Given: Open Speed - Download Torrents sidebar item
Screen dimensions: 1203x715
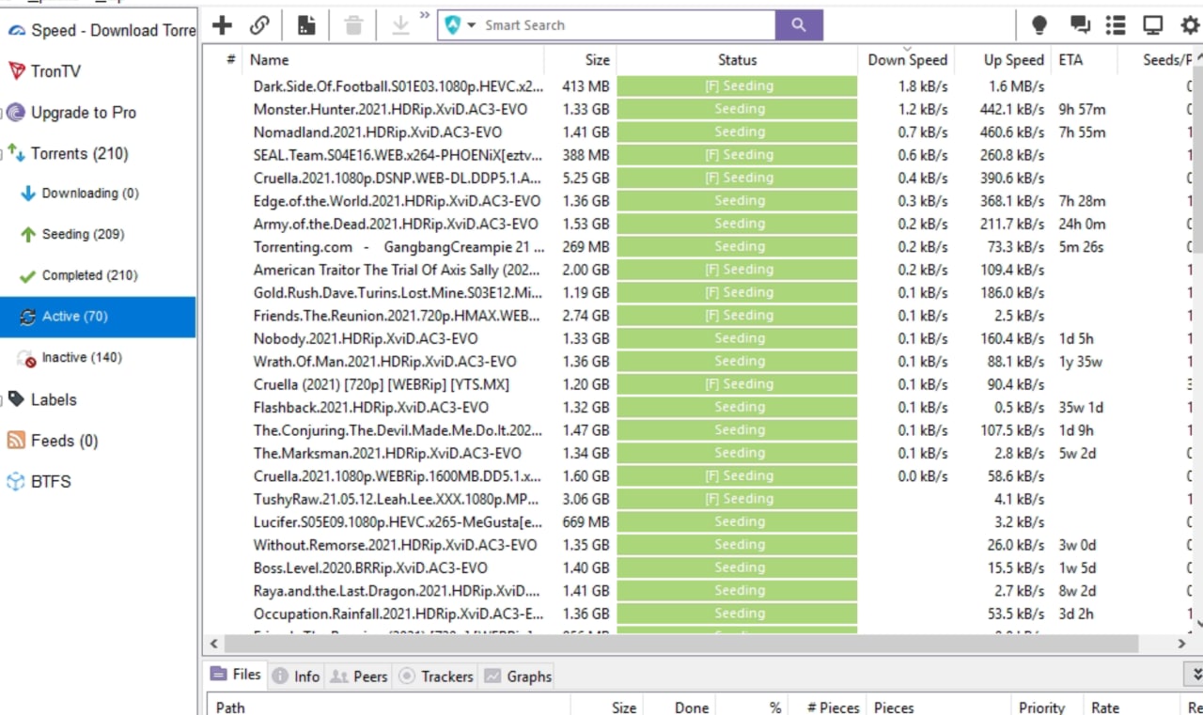Looking at the screenshot, I should [x=99, y=30].
